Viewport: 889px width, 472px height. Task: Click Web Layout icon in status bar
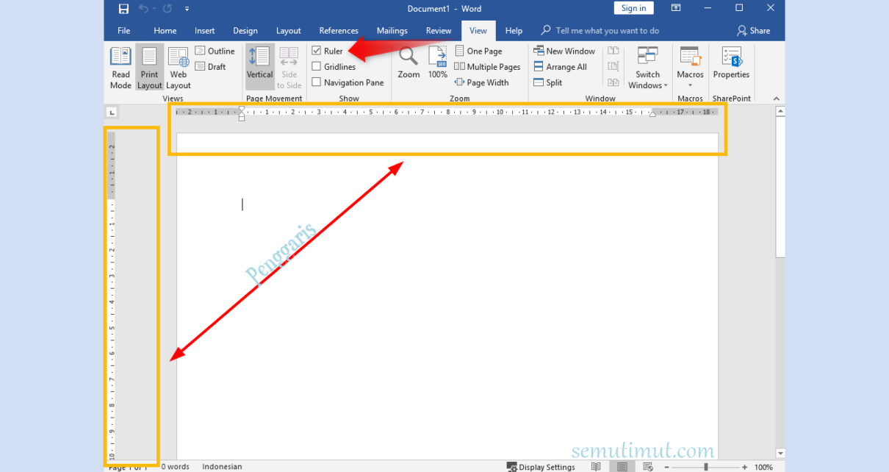pyautogui.click(x=647, y=467)
